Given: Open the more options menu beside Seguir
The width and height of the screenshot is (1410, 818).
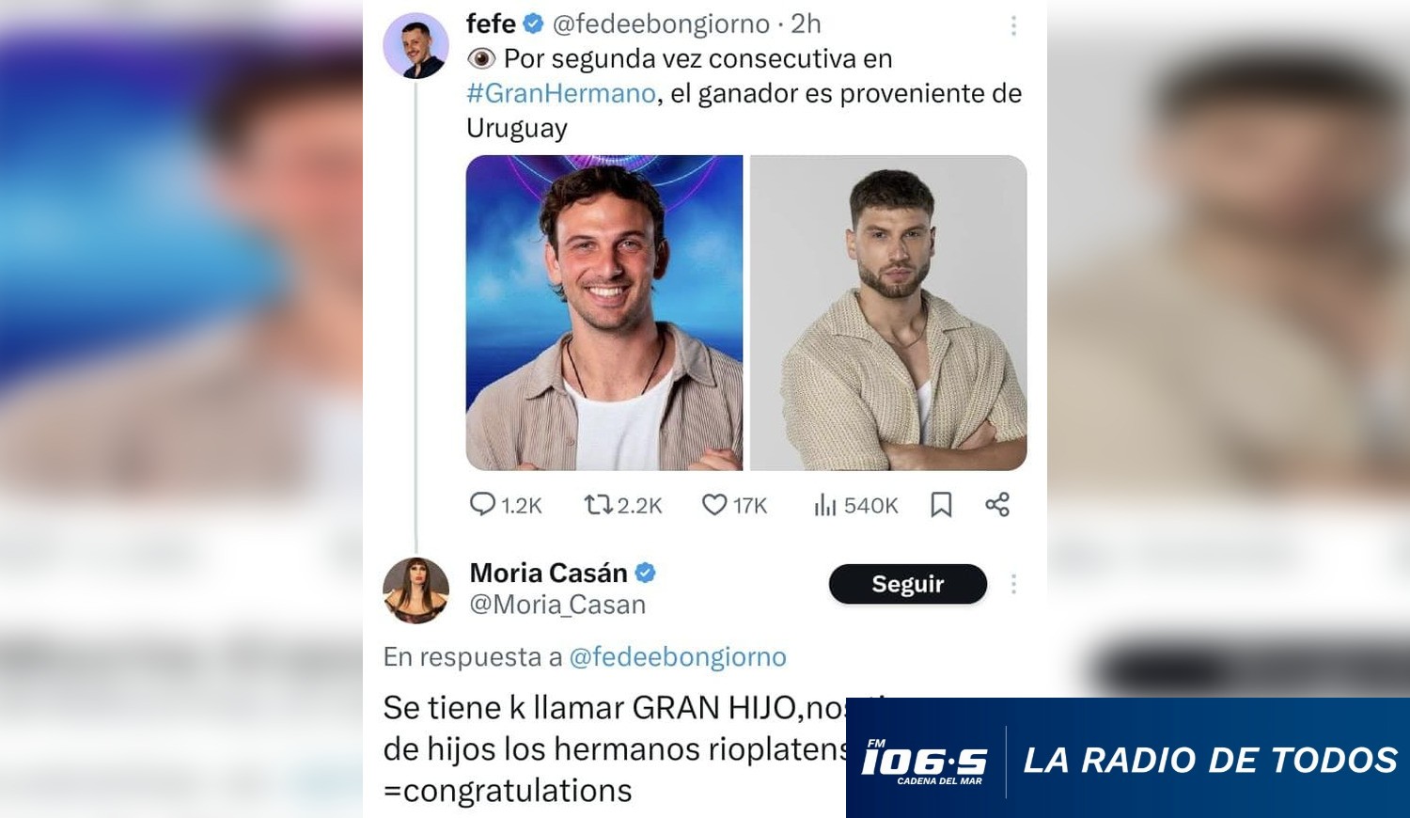Looking at the screenshot, I should (x=1013, y=584).
